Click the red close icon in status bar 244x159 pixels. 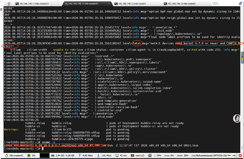(x=240, y=155)
